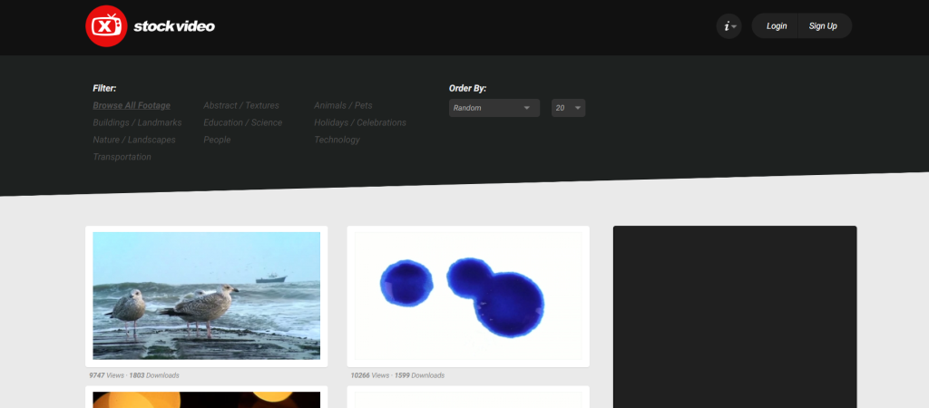Open the seagulls on shore video thumbnail
The image size is (929, 408).
click(x=206, y=296)
